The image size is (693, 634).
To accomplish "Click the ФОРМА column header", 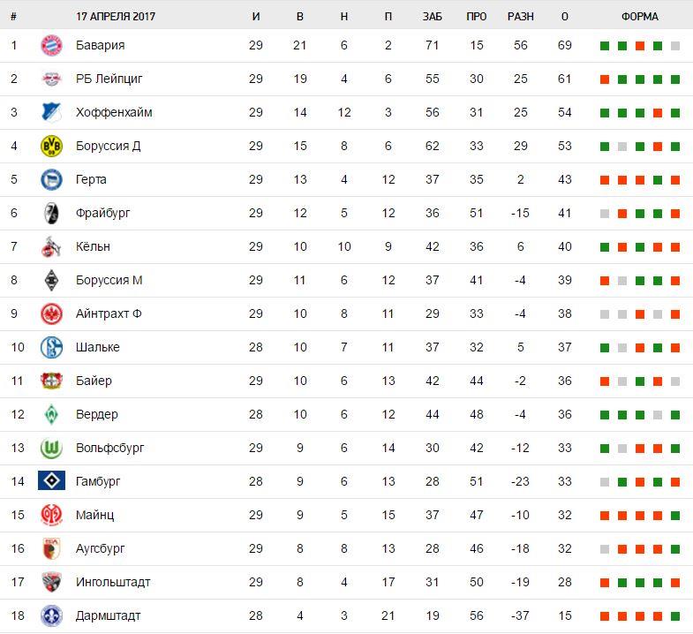I will click(639, 17).
